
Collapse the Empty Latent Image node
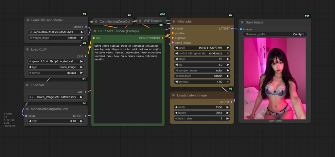click(174, 95)
